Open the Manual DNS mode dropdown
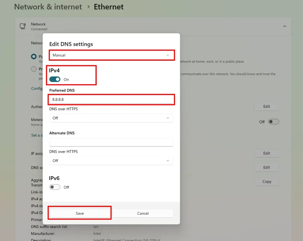This screenshot has width=303, height=241. [x=111, y=55]
